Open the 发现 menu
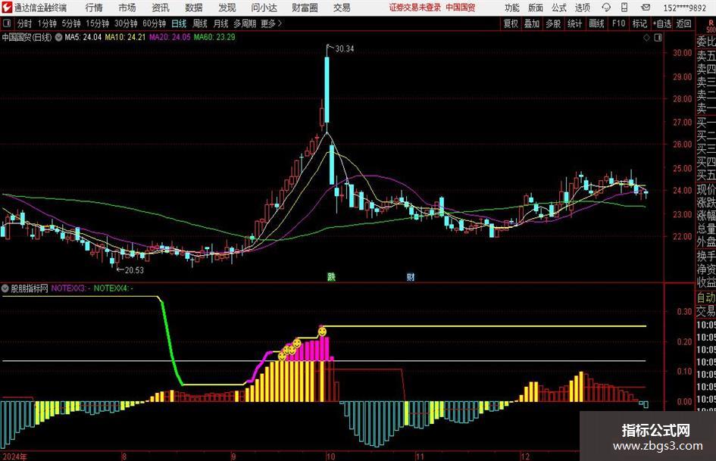The image size is (716, 461). [x=227, y=8]
